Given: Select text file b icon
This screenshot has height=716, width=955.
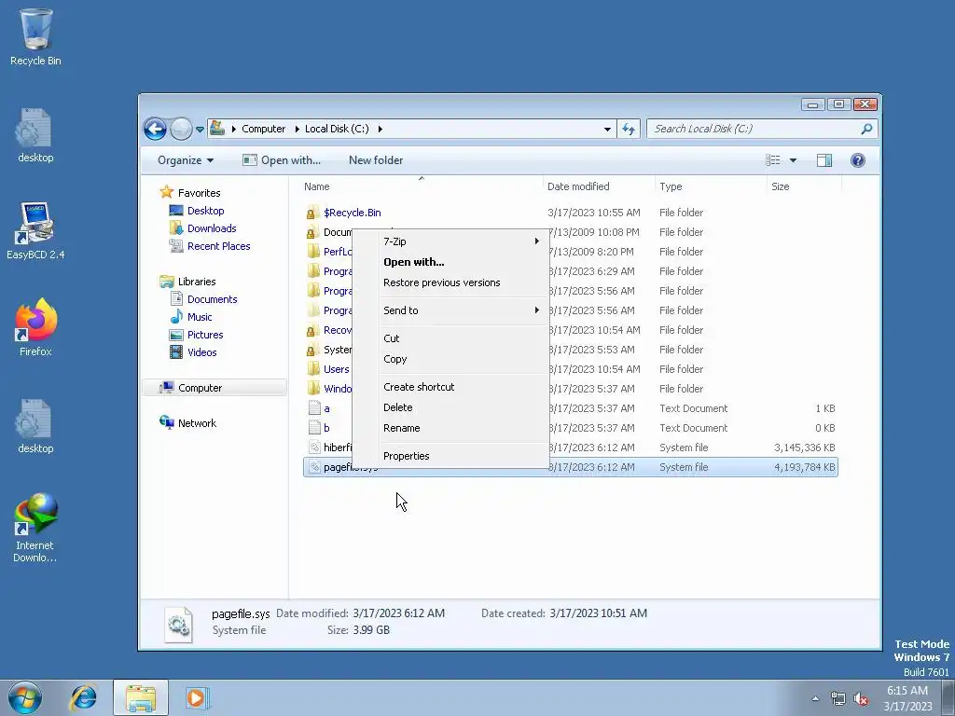Looking at the screenshot, I should (314, 427).
